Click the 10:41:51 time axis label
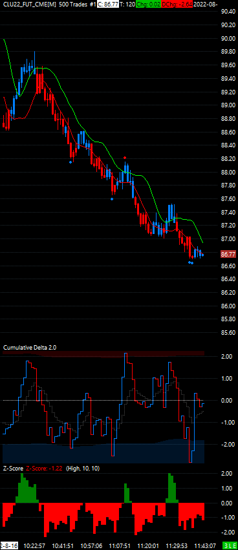Image resolution: width=238 pixels, height=550 pixels. tap(63, 545)
